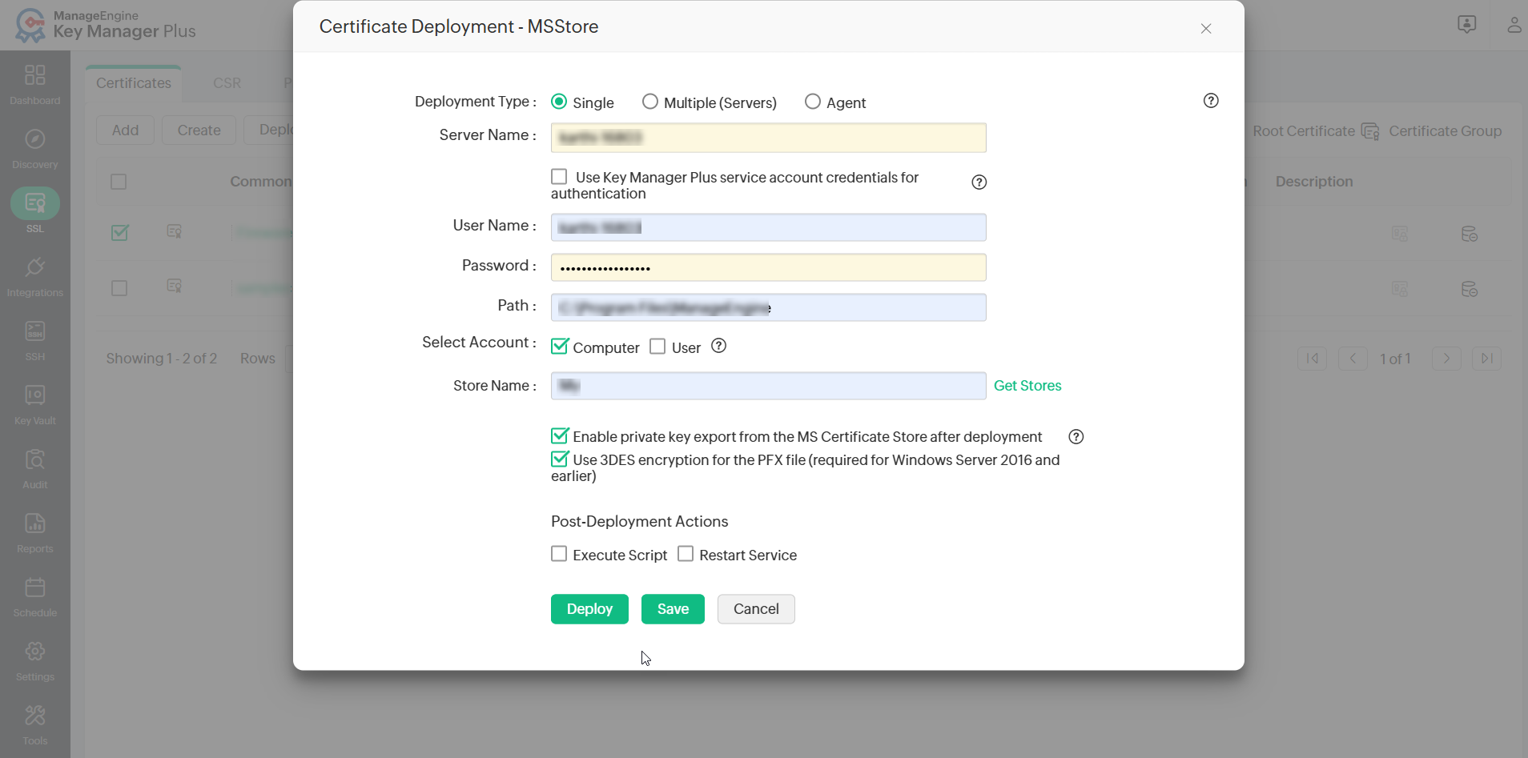Click the Certificate Group link
1528x758 pixels.
(x=1446, y=131)
